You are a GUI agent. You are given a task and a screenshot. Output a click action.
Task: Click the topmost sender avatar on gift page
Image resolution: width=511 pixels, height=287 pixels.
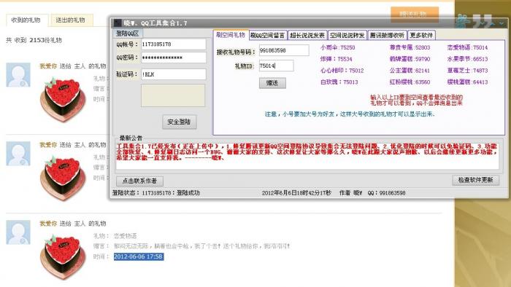click(18, 75)
